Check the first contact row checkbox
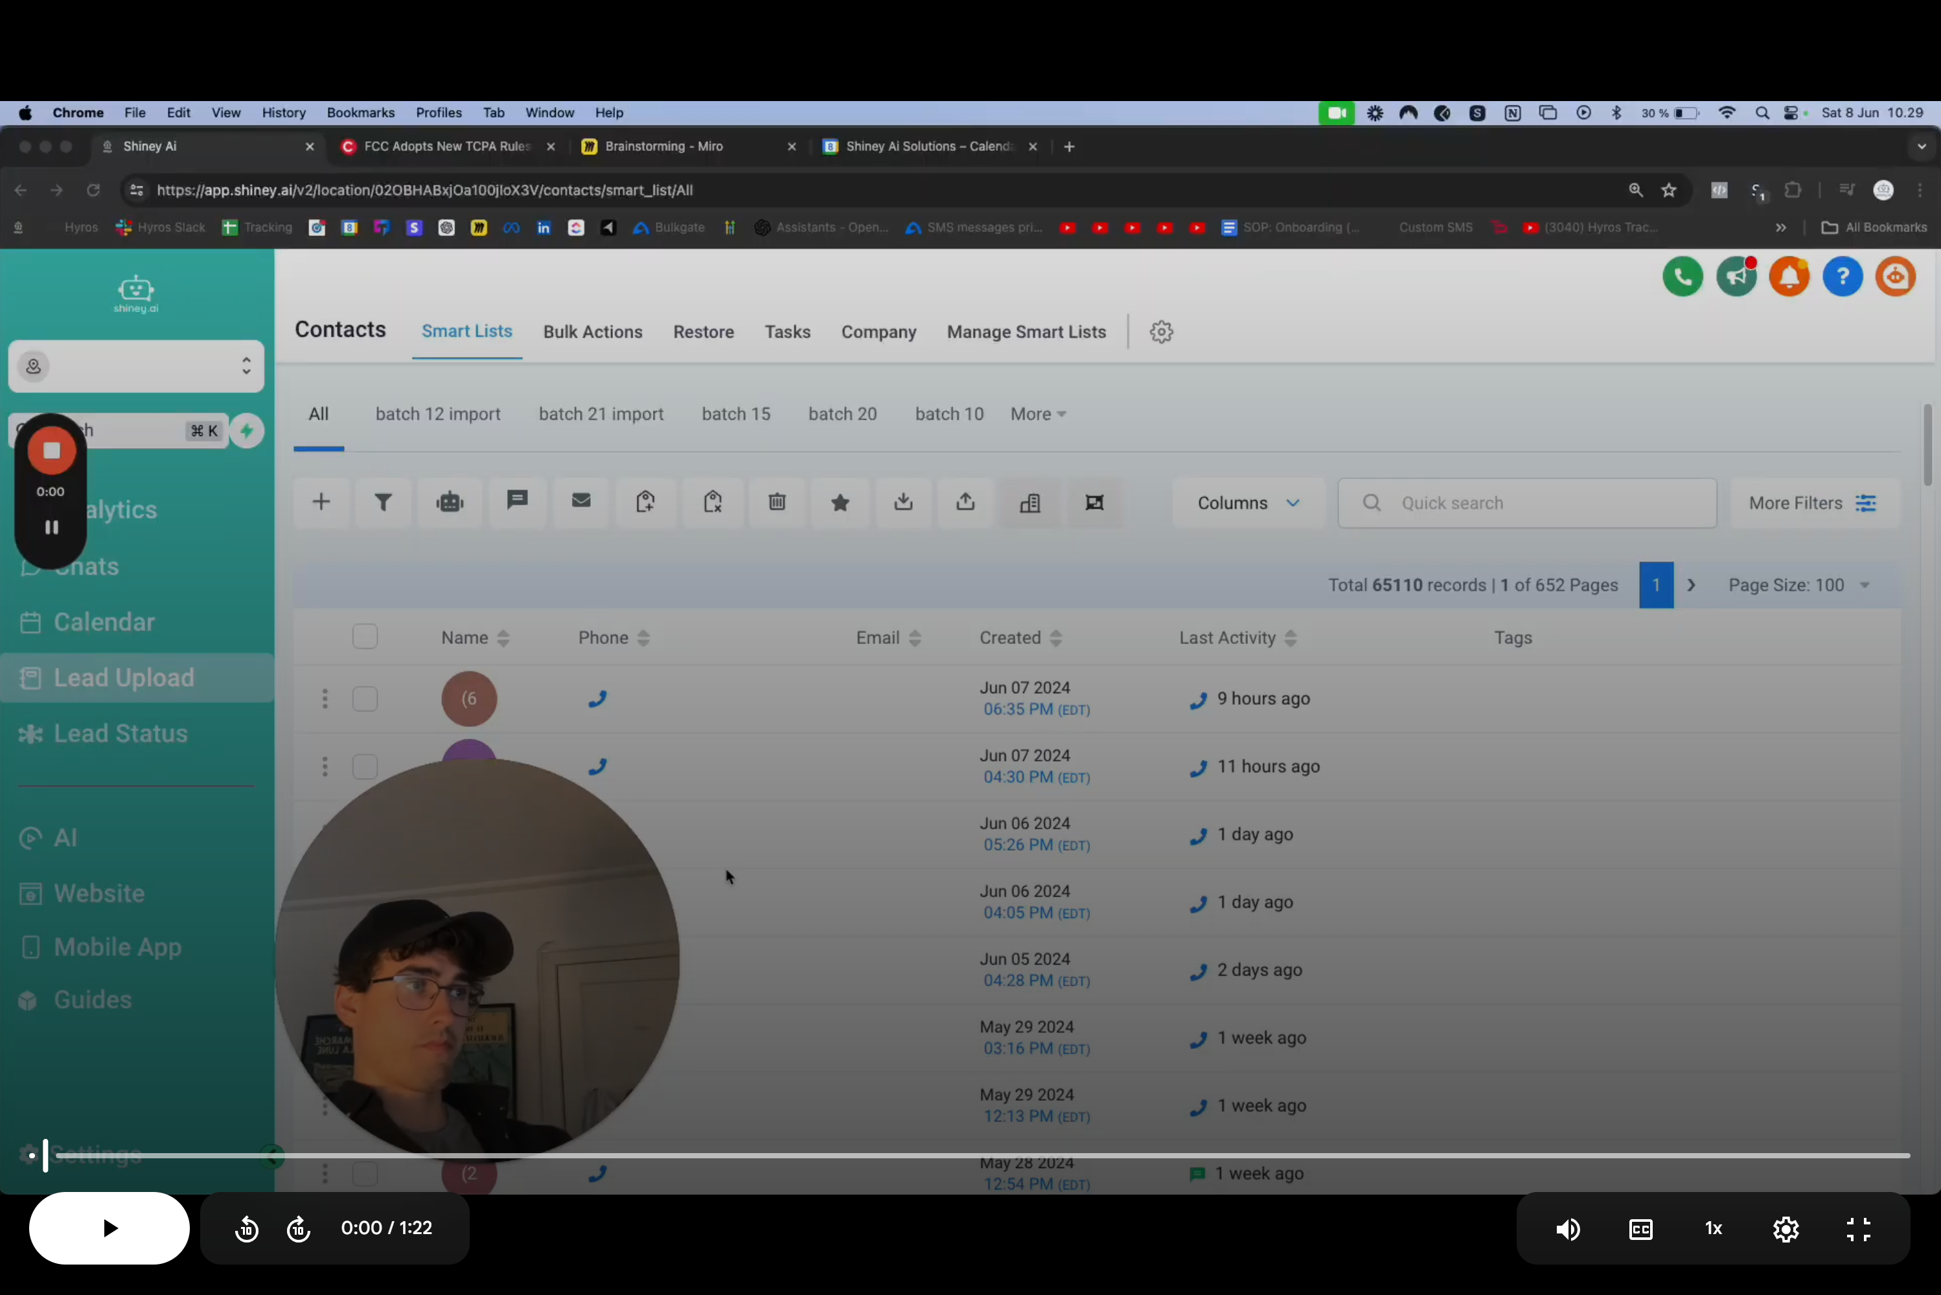Image resolution: width=1941 pixels, height=1295 pixels. click(x=365, y=699)
